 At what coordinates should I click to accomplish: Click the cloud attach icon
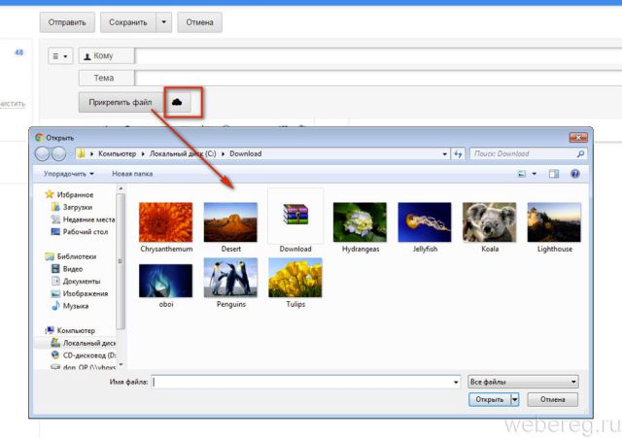[x=177, y=103]
